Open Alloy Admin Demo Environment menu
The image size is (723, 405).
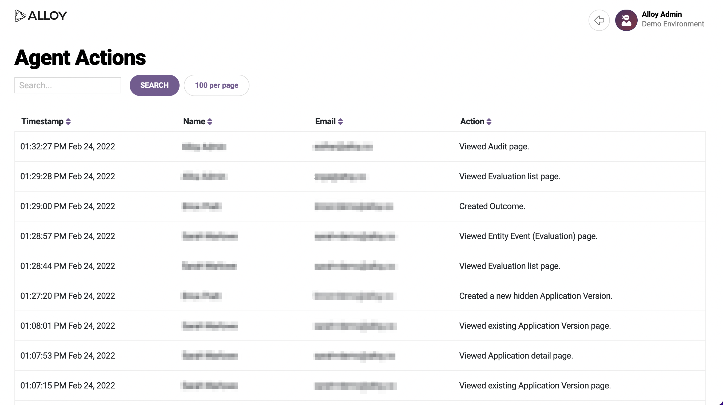673,19
